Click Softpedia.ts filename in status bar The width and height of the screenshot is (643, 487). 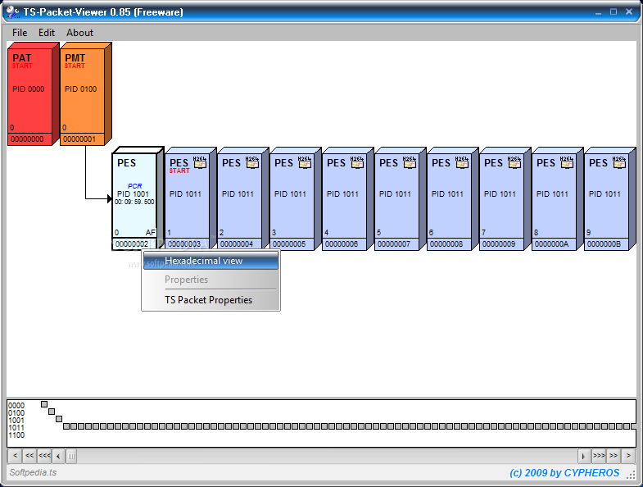pyautogui.click(x=34, y=472)
